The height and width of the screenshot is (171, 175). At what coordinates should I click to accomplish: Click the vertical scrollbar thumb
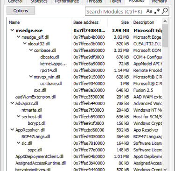click(x=165, y=36)
